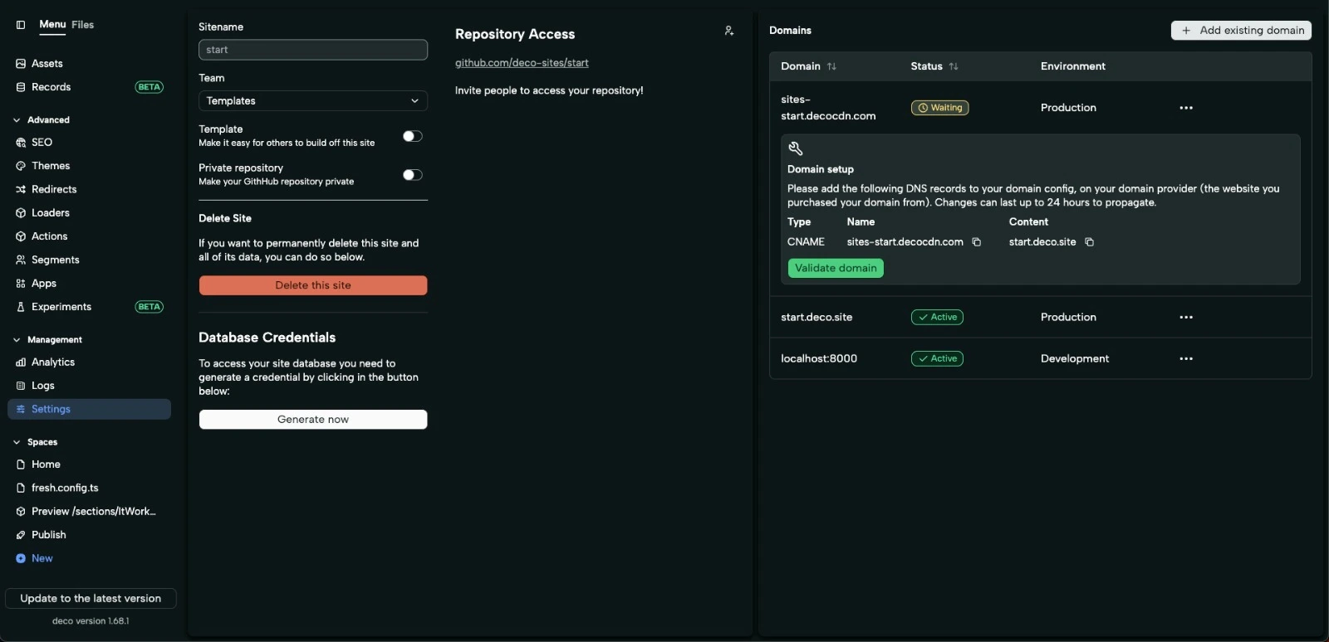Click the Segments people icon
The height and width of the screenshot is (642, 1329).
21,260
